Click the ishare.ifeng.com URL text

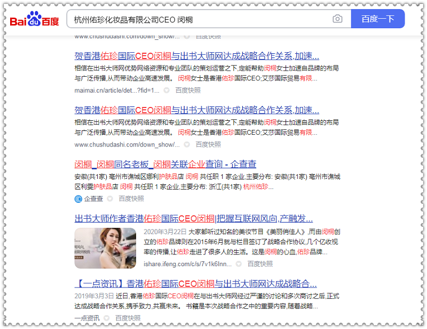point(187,264)
